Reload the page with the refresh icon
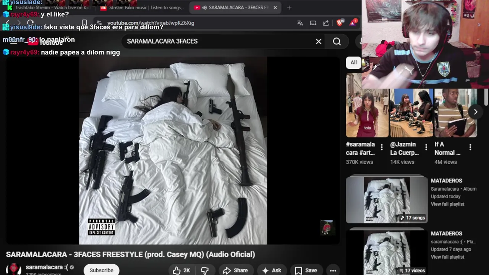This screenshot has height=275, width=489. pos(31,23)
